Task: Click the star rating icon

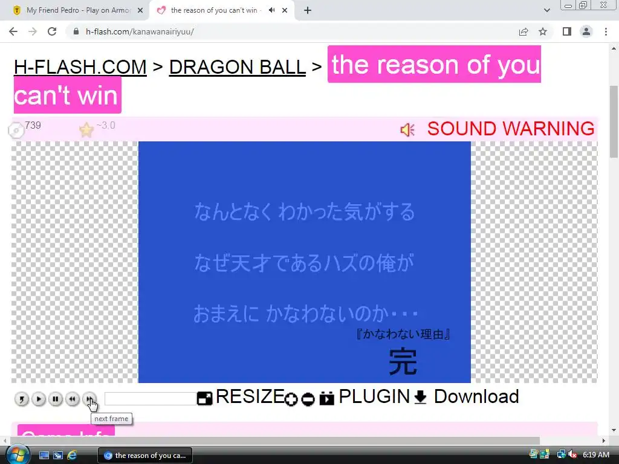Action: (x=86, y=130)
